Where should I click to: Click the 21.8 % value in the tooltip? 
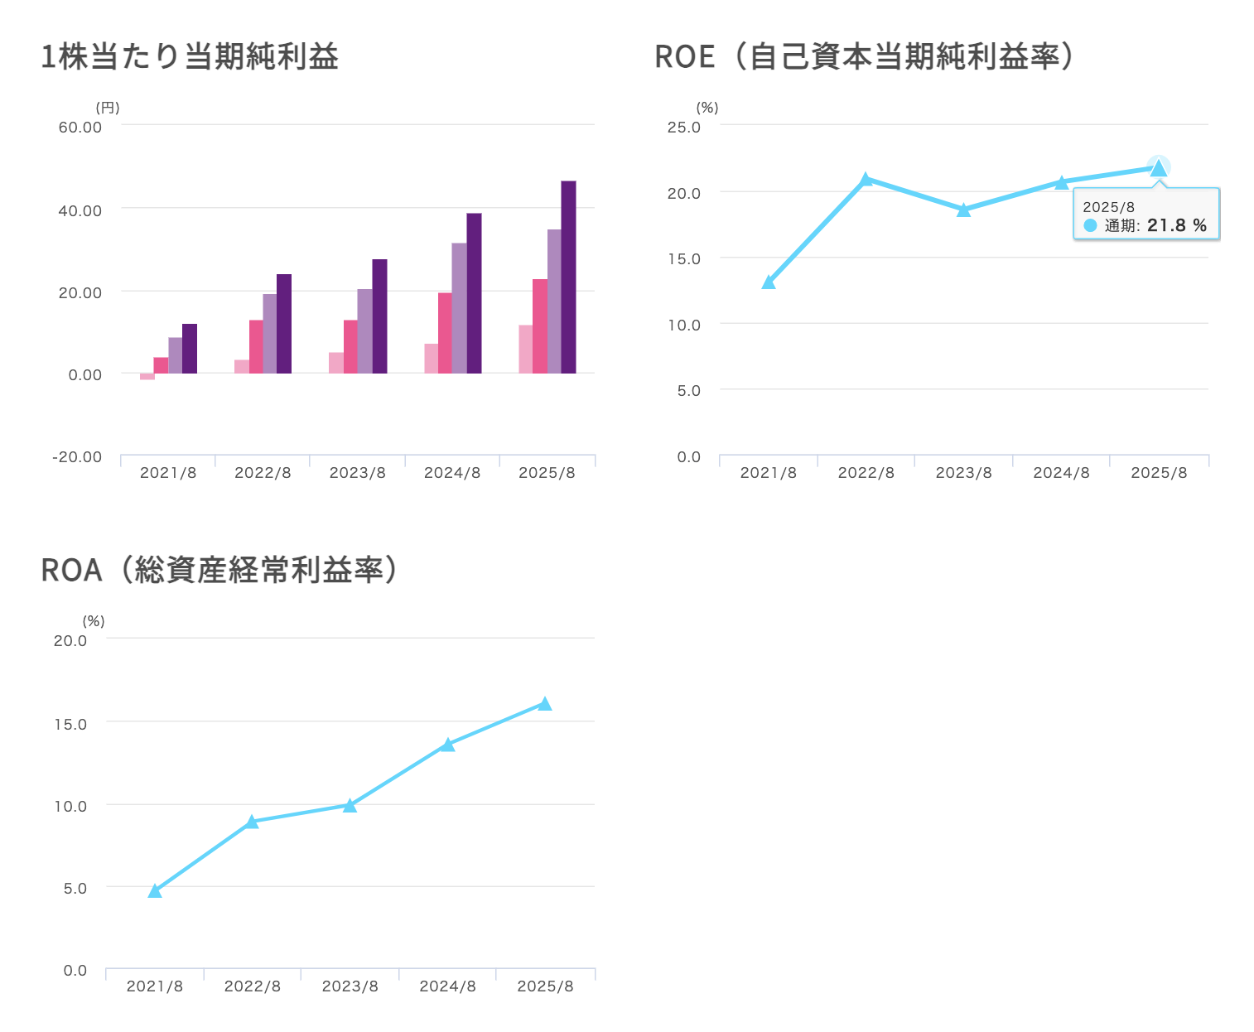pos(1176,225)
